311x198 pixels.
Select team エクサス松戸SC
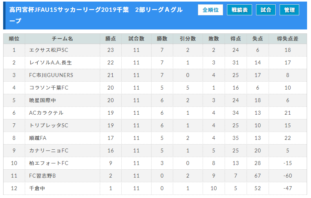coord(49,50)
